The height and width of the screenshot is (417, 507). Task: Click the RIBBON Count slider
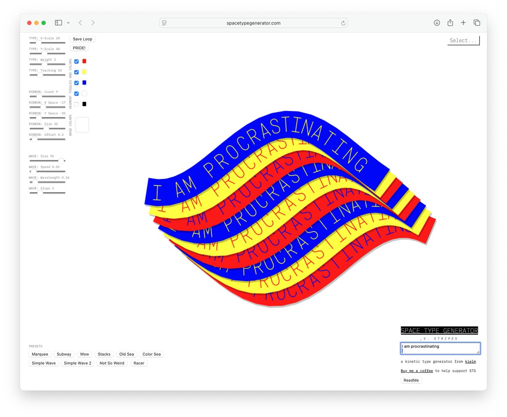47,96
